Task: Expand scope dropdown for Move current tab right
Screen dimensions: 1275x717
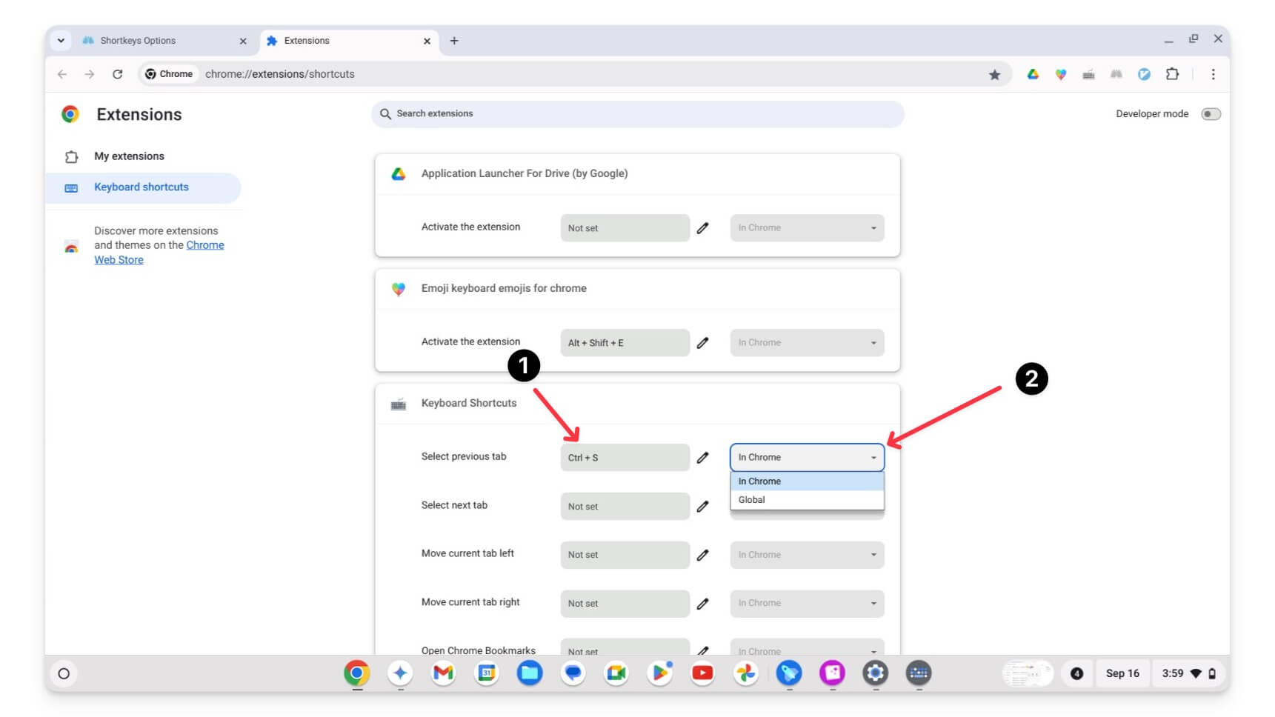Action: 807,604
